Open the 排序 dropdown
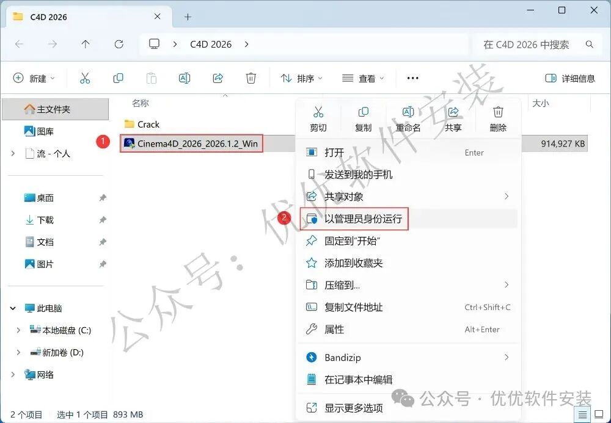This screenshot has width=611, height=423. coord(302,78)
